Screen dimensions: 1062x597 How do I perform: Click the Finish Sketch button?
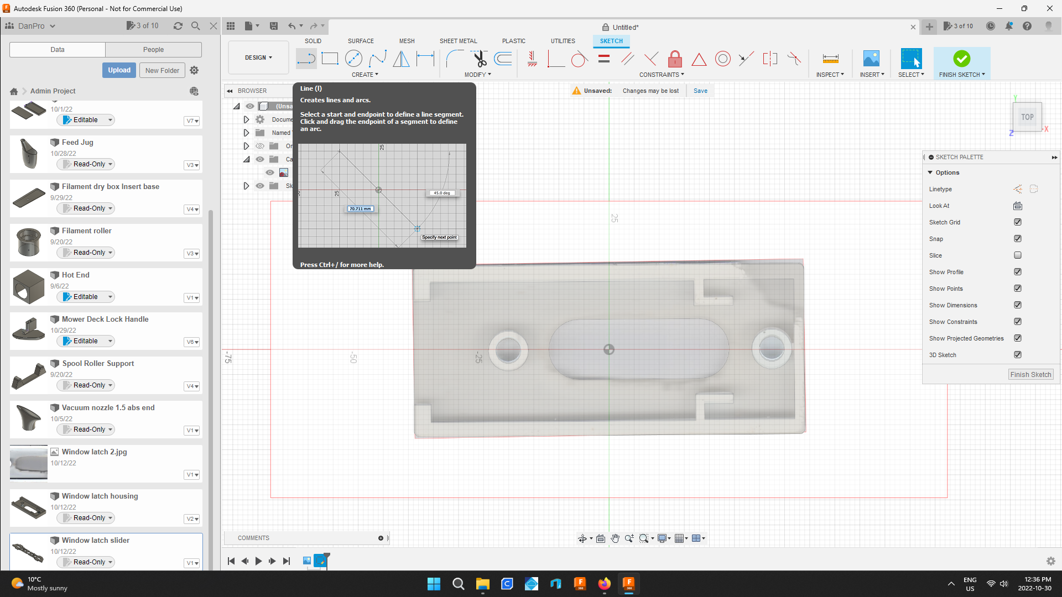click(x=1030, y=374)
